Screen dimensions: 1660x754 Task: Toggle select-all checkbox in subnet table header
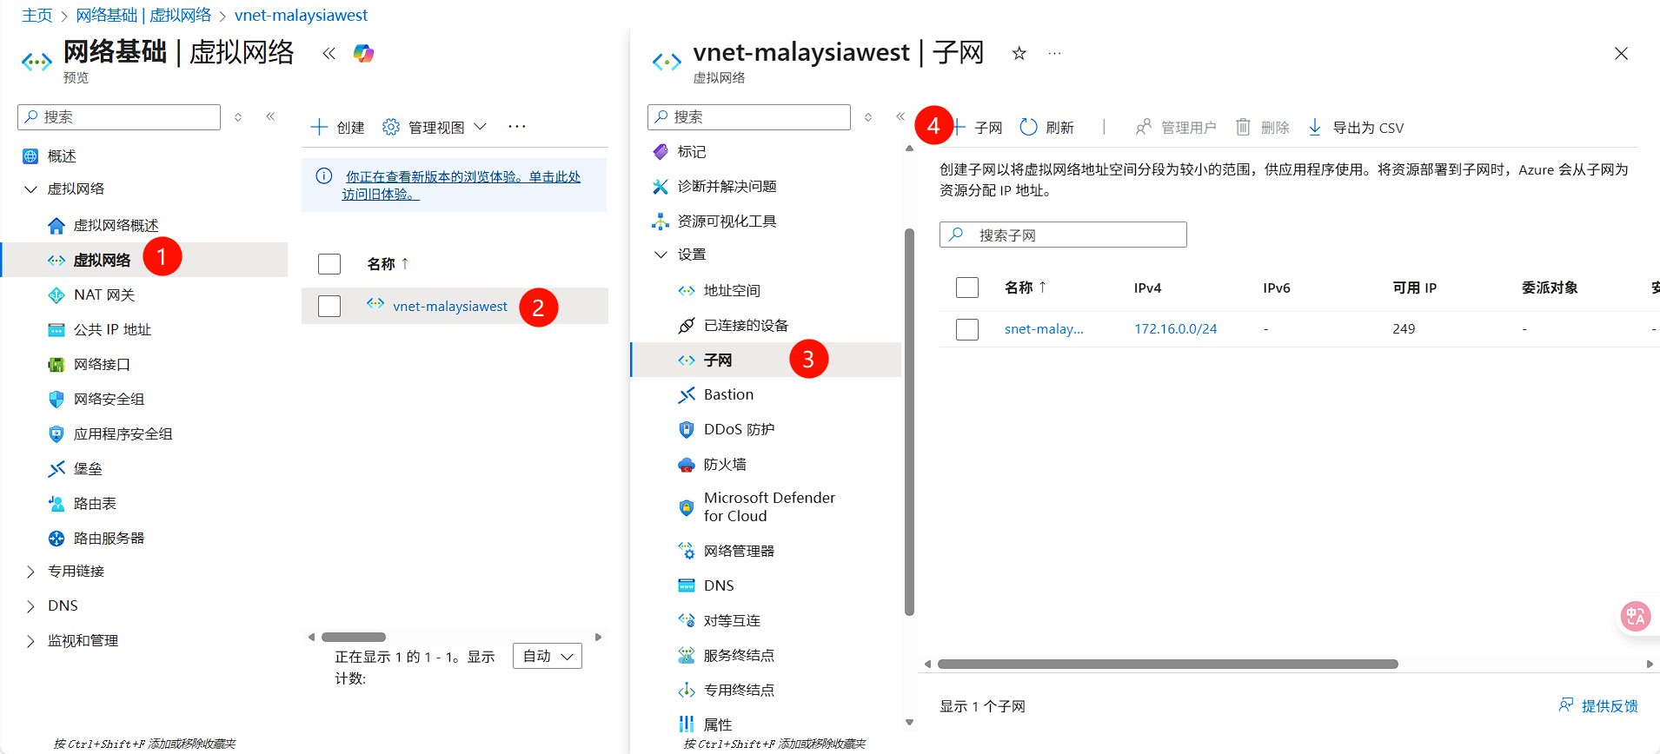tap(967, 288)
